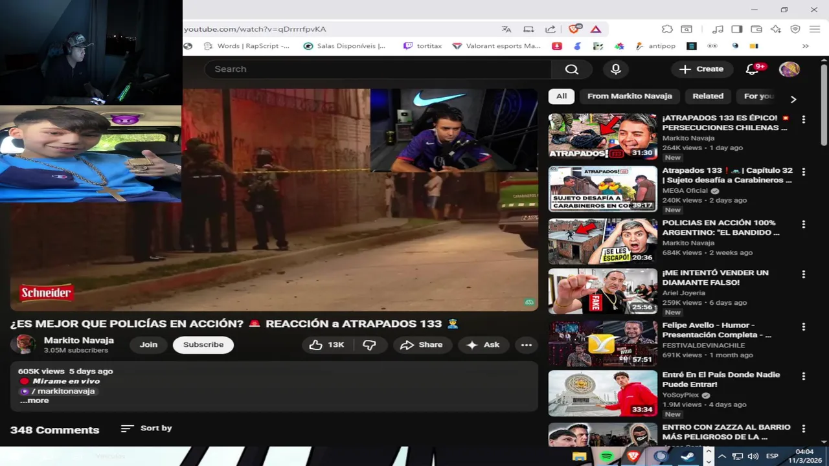Activate voice search microphone

click(x=616, y=69)
